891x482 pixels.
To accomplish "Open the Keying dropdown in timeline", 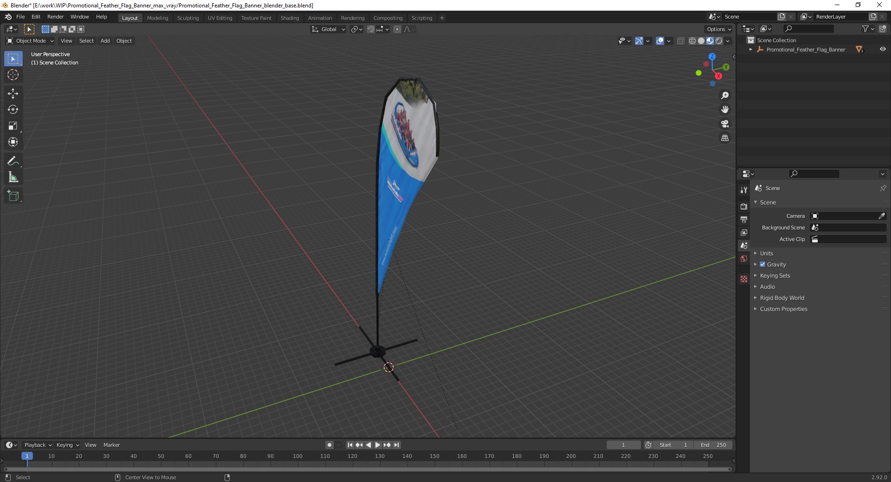I will point(67,445).
